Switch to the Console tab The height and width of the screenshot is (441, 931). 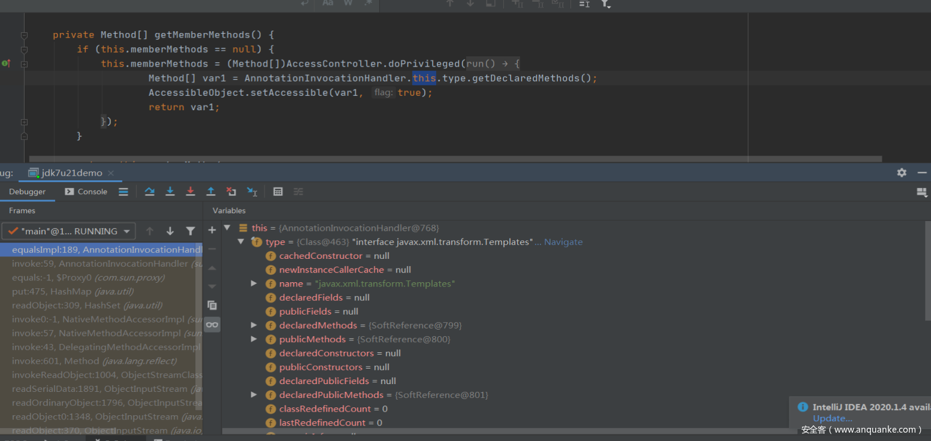click(x=86, y=192)
